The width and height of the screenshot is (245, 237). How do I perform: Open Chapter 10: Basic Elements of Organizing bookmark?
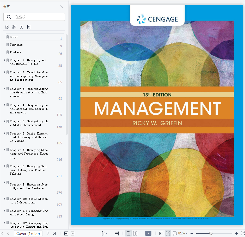click(x=29, y=201)
